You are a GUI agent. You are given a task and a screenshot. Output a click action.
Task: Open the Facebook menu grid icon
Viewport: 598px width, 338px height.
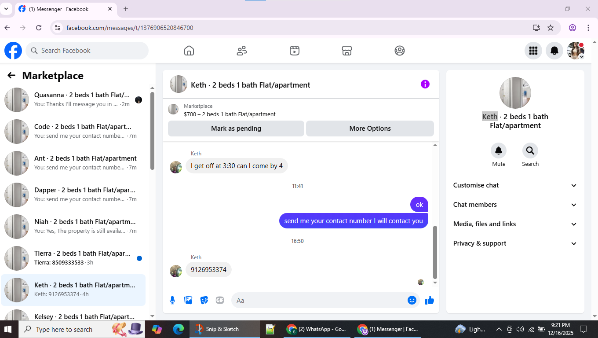[533, 51]
